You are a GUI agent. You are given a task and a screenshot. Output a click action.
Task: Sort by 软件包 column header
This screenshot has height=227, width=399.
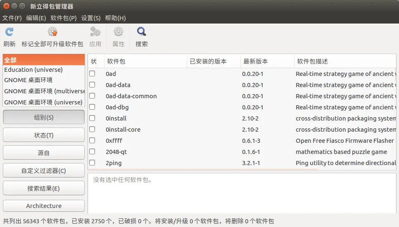[x=145, y=61]
